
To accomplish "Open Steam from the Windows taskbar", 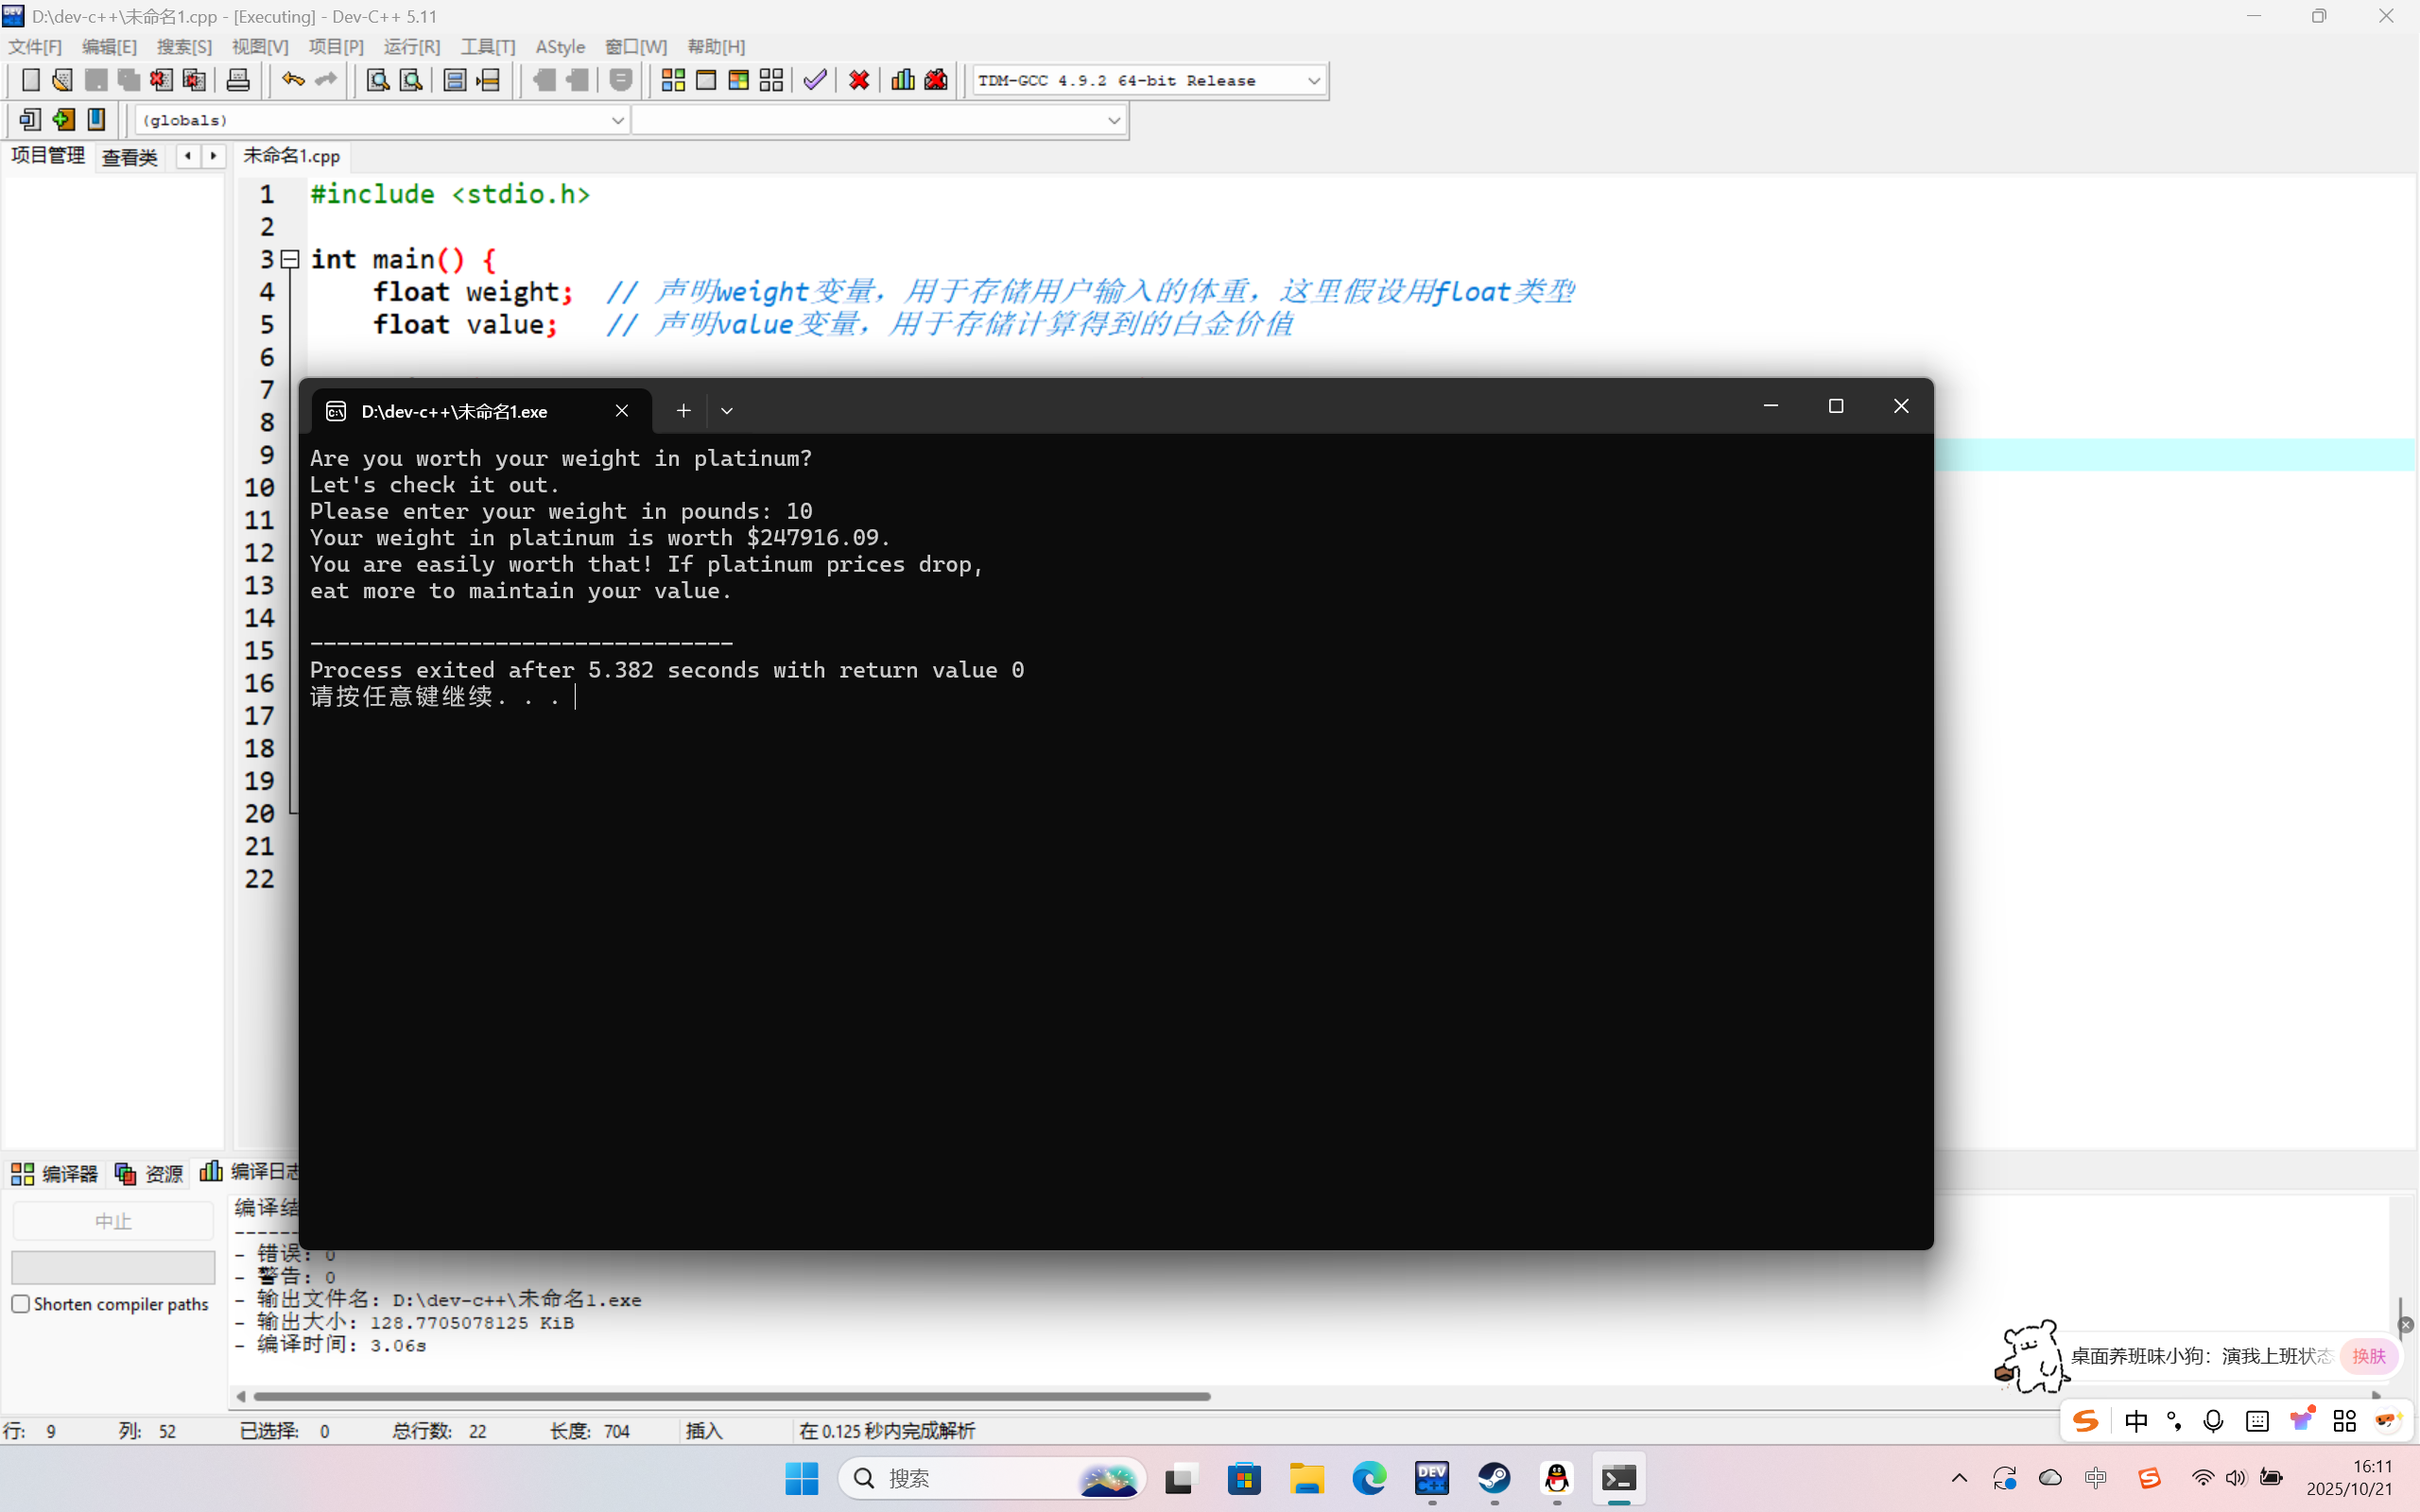I will [x=1494, y=1478].
